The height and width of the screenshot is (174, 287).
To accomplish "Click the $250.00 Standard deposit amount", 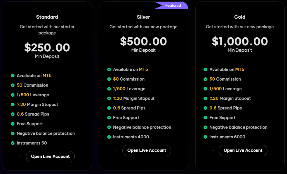I will (47, 48).
